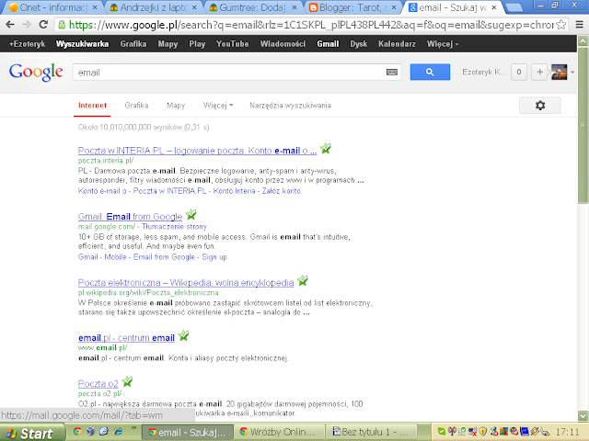Screen dimensions: 589x441
Task: Close the email - Szukaj tab
Action: pos(494,7)
